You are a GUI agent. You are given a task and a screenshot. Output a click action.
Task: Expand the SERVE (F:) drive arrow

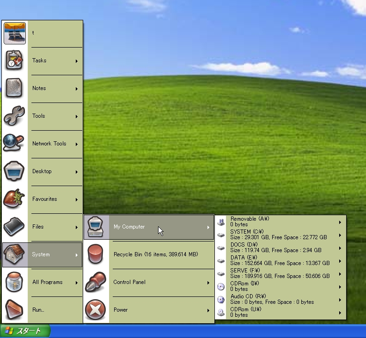(340, 274)
